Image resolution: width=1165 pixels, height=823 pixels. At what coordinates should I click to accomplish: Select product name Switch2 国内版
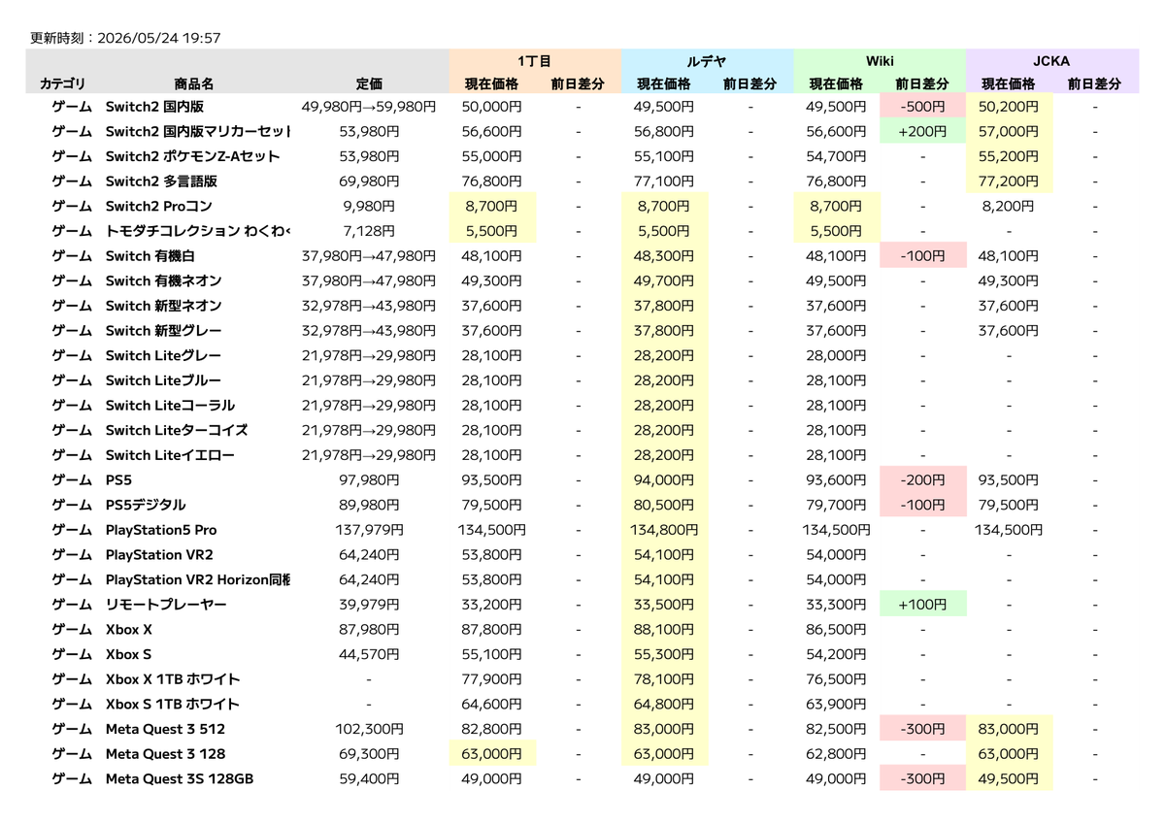[x=154, y=107]
